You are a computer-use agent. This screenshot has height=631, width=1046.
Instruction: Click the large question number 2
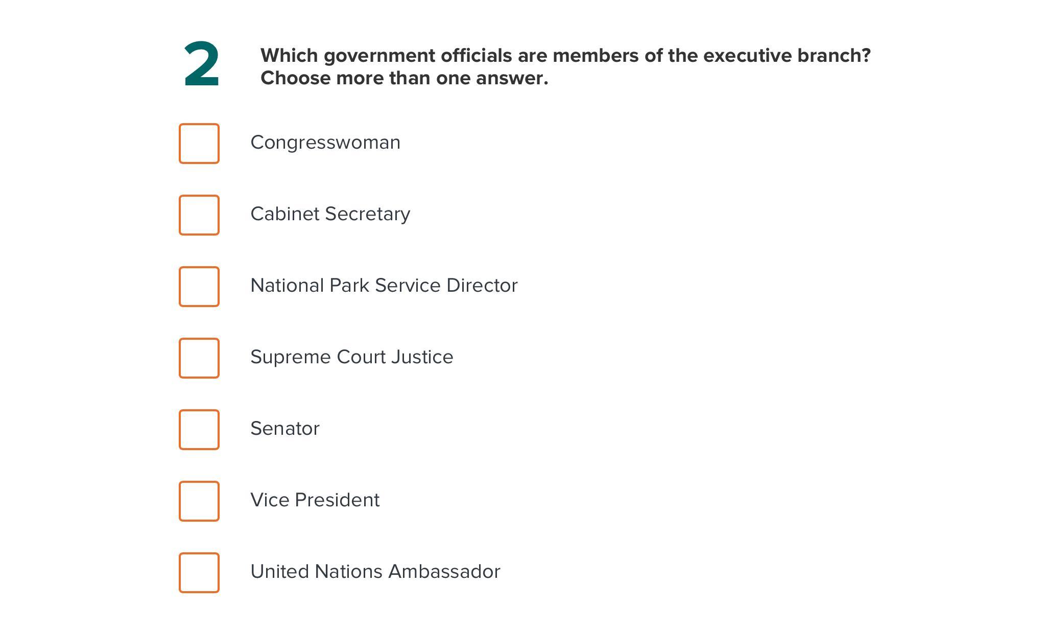pyautogui.click(x=202, y=65)
